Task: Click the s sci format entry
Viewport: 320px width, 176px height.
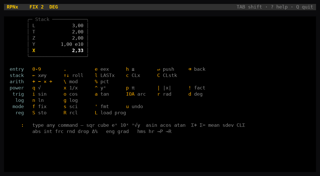Action: 71,107
